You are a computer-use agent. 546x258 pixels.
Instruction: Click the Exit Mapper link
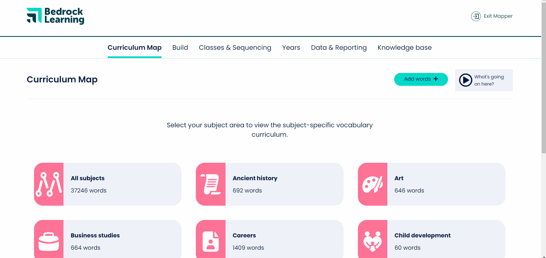point(498,16)
